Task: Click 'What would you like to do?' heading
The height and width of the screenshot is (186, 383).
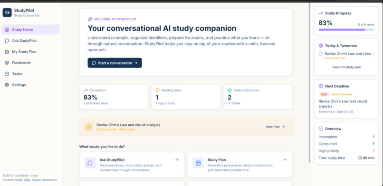Action: [102, 147]
